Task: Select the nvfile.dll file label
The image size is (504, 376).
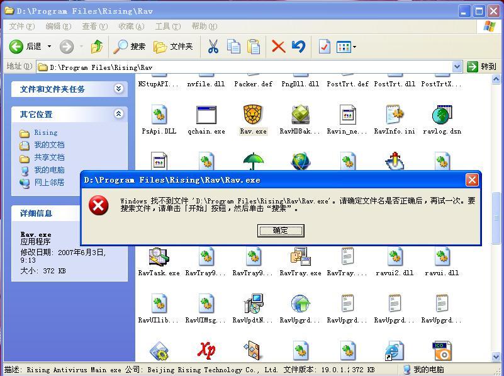Action: point(206,84)
